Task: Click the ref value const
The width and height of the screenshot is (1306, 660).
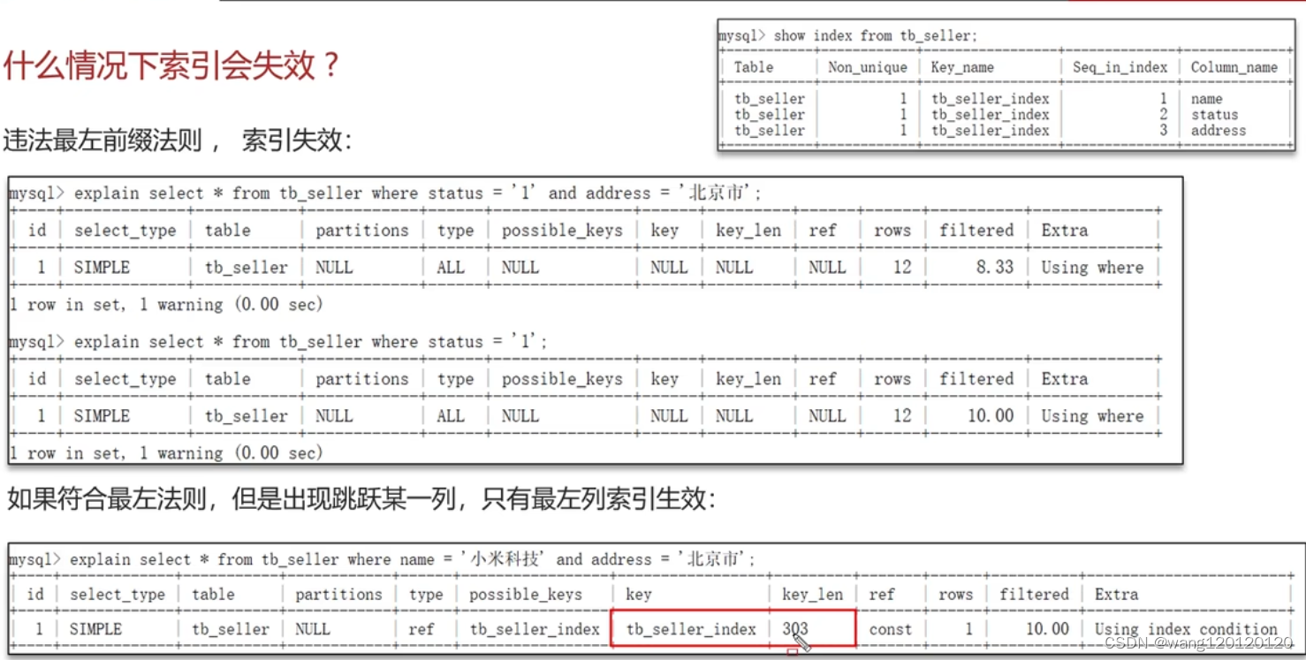Action: coord(890,629)
